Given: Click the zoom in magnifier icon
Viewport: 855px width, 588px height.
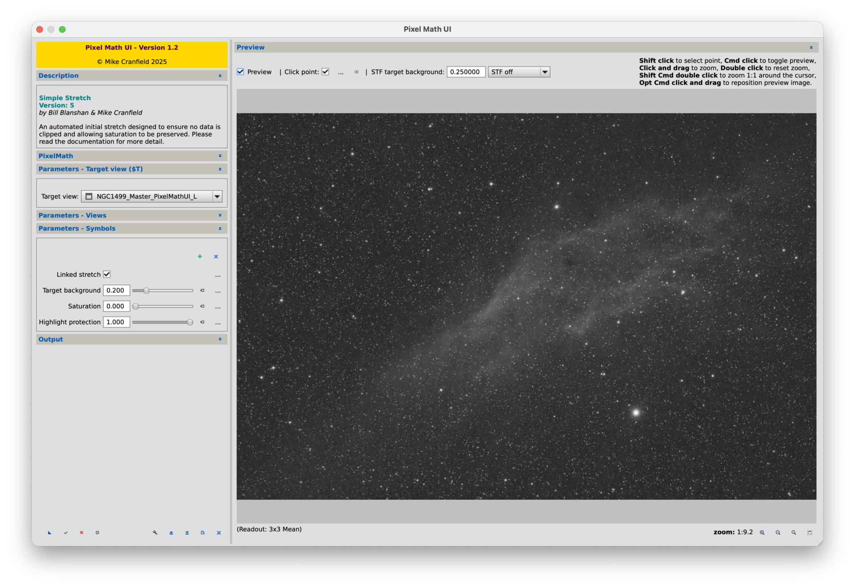Looking at the screenshot, I should [x=762, y=533].
